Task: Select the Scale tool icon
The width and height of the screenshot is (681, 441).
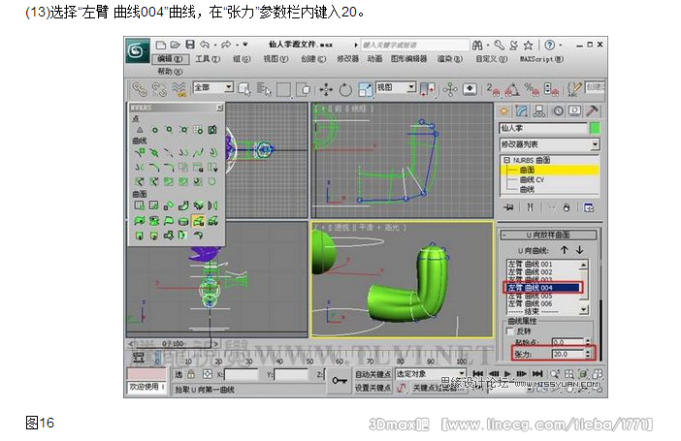Action: [365, 90]
